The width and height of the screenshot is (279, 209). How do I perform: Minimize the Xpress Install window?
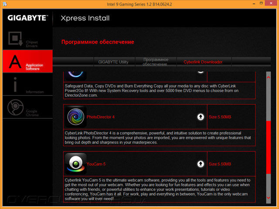tap(254, 3)
